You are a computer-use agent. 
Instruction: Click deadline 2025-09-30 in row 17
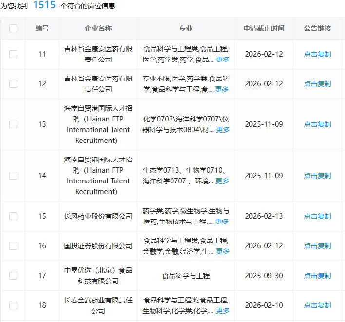tap(264, 276)
